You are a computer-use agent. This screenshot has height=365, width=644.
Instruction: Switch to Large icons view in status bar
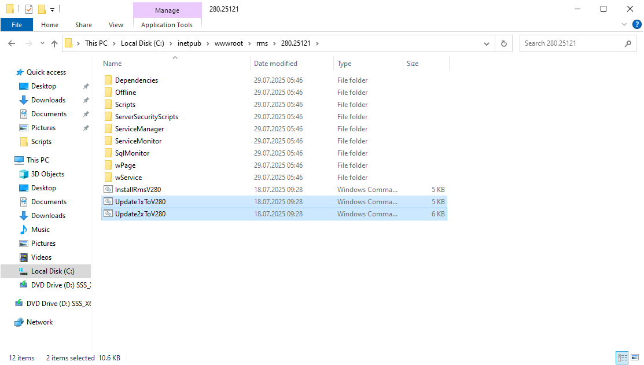[x=635, y=357]
